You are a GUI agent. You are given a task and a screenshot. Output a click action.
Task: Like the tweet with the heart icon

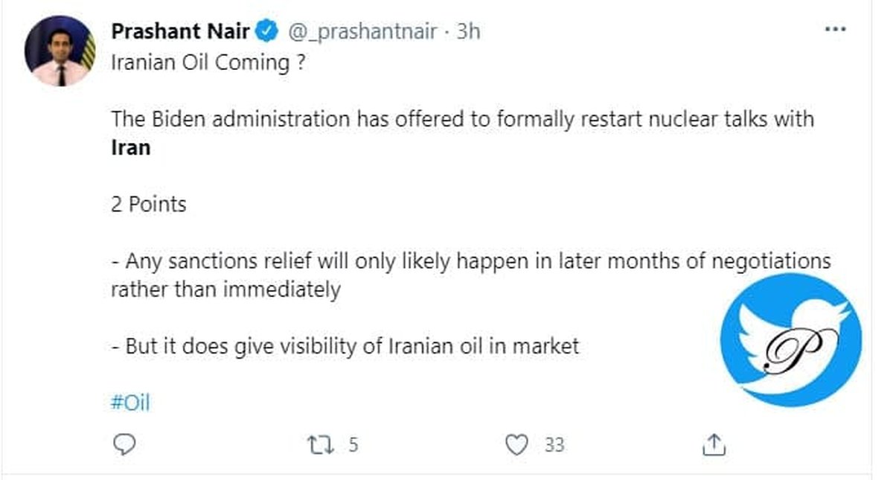click(516, 445)
